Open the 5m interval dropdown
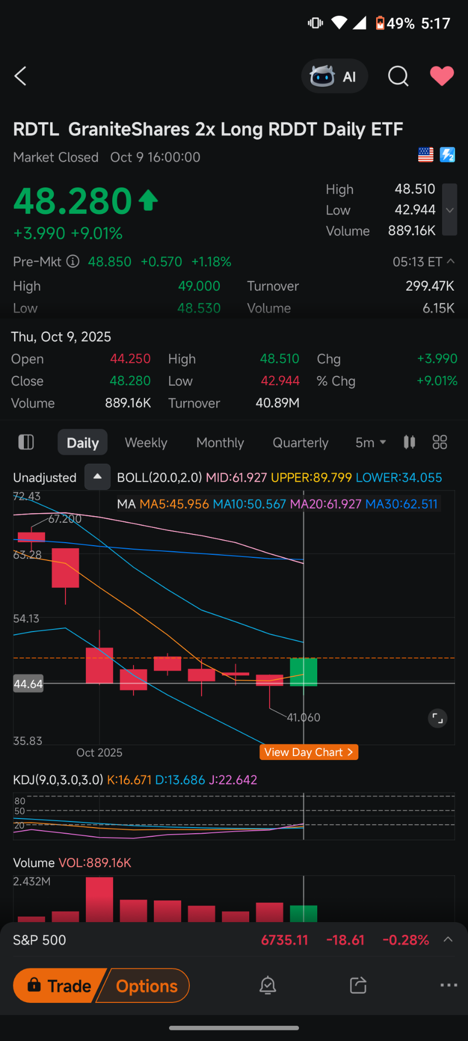 [x=371, y=443]
